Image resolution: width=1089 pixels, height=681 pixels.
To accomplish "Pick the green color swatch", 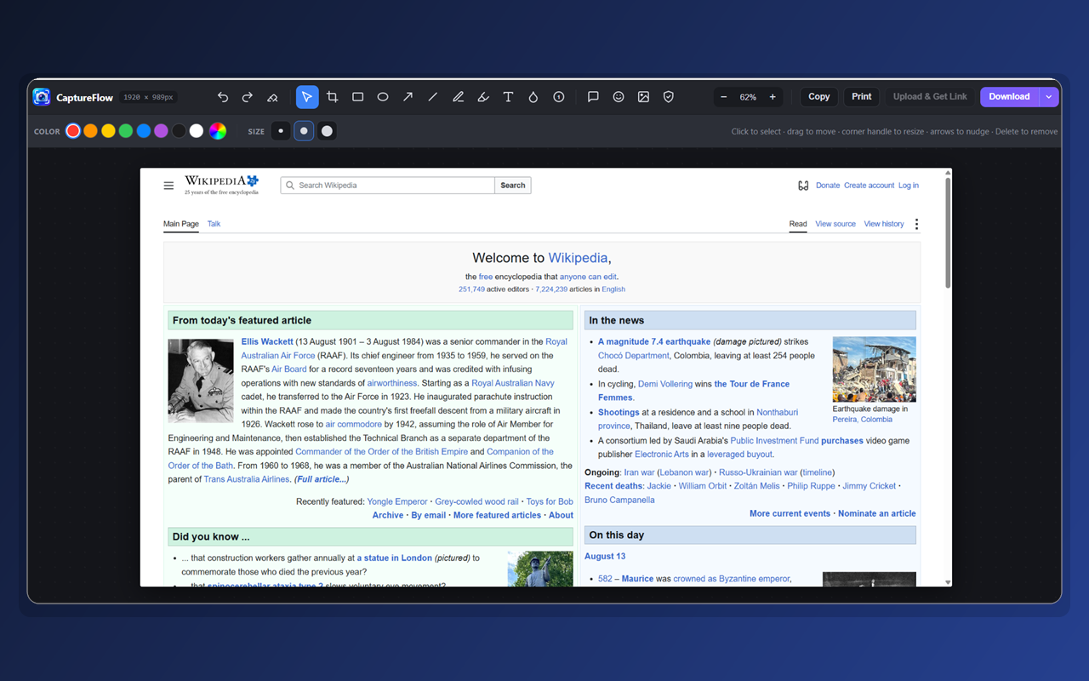I will click(126, 131).
